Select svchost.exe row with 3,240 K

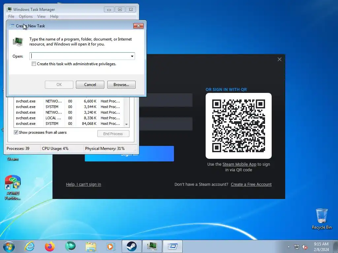click(69, 112)
